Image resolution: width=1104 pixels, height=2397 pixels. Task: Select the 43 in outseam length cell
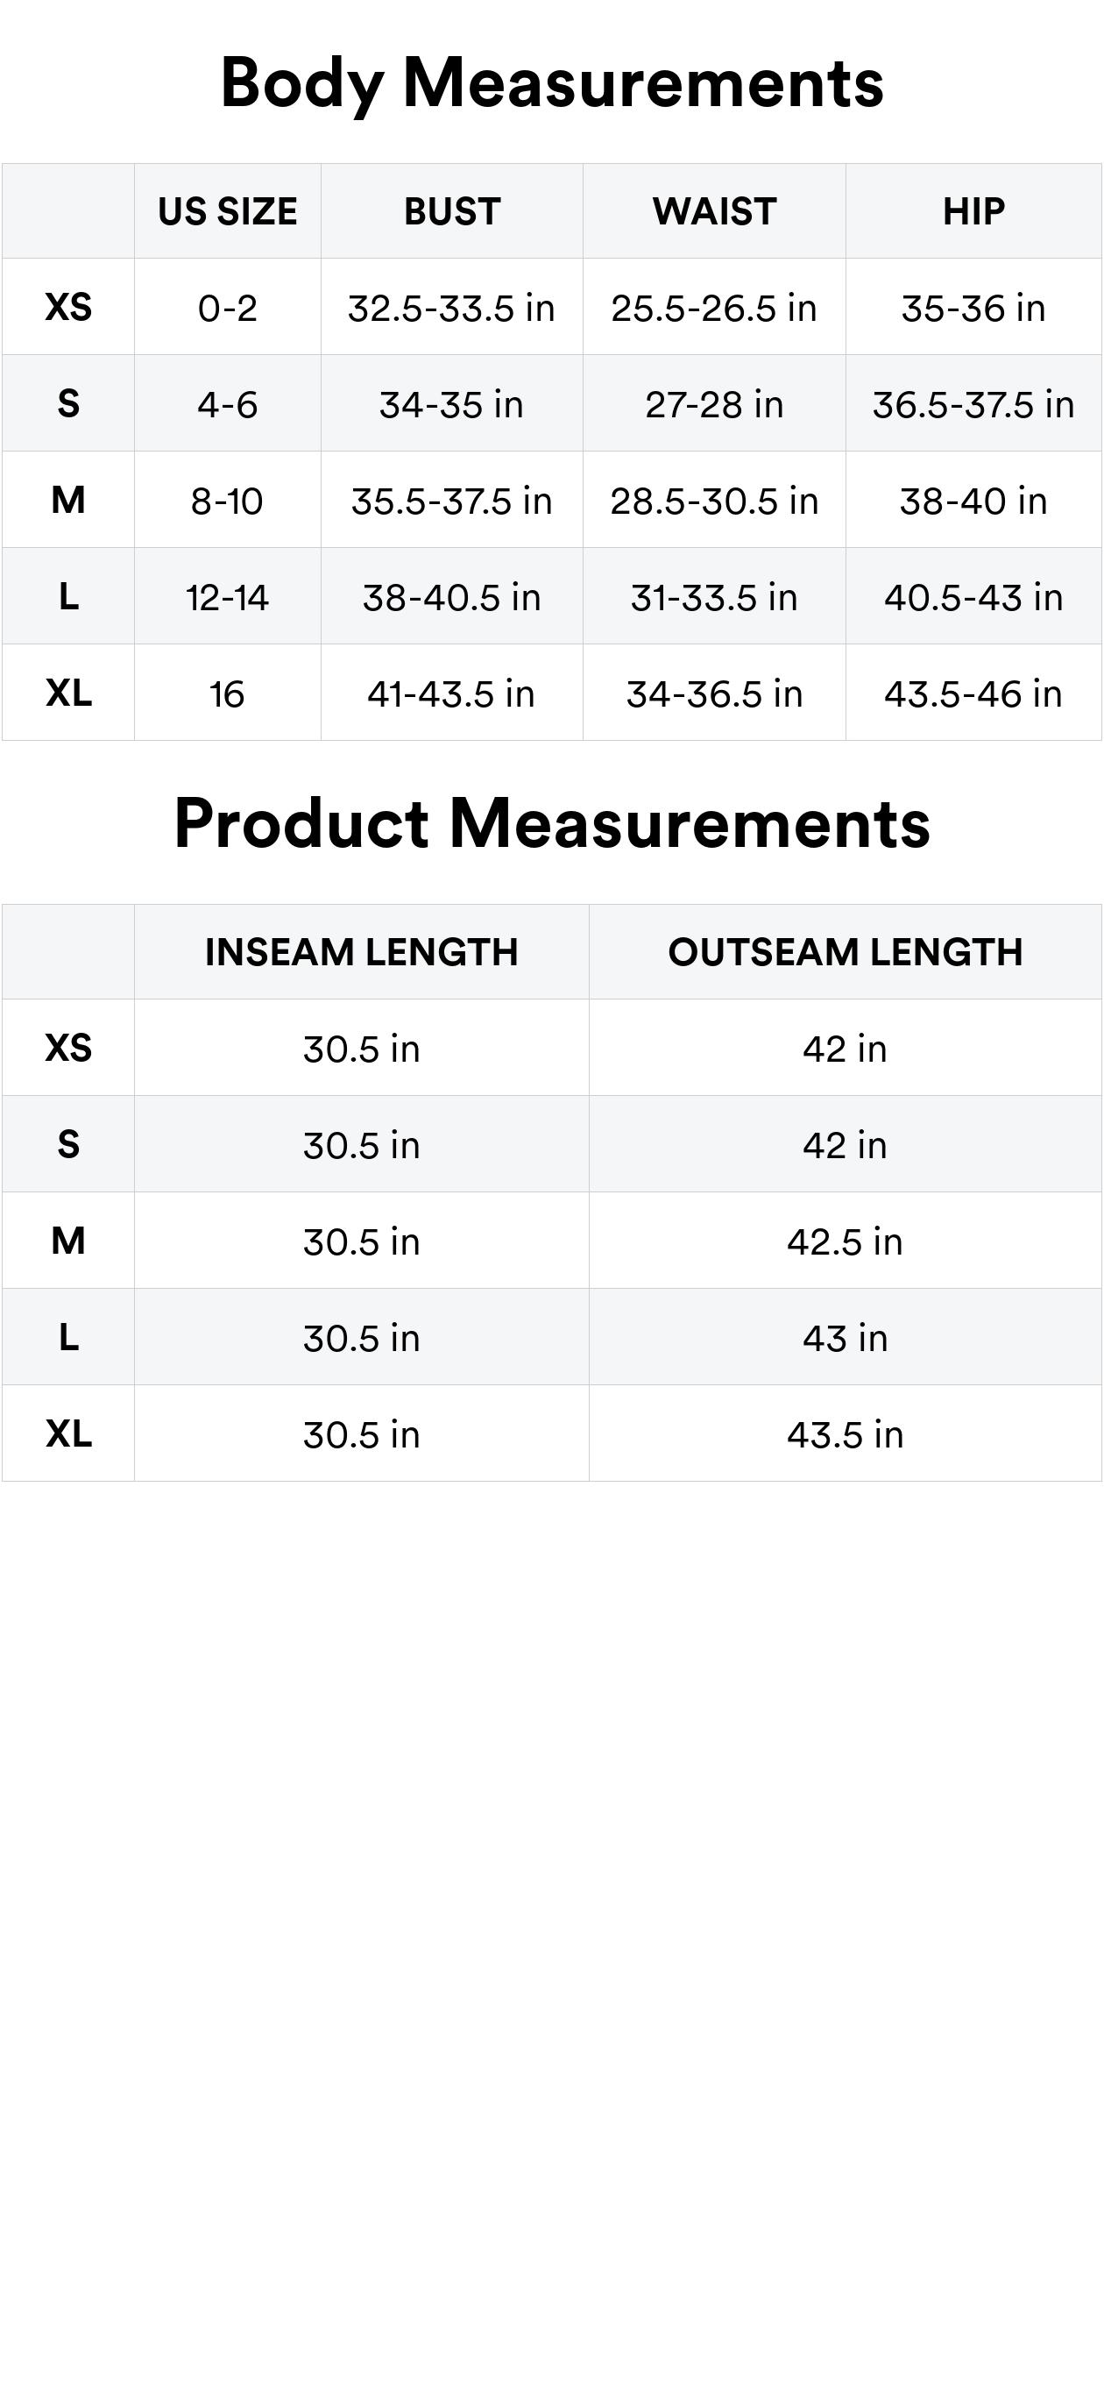(845, 1338)
